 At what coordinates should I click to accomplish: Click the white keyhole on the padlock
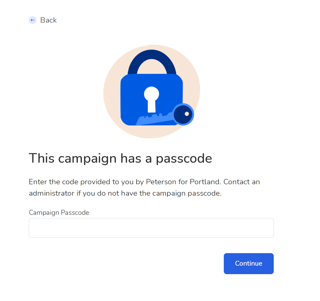151,99
